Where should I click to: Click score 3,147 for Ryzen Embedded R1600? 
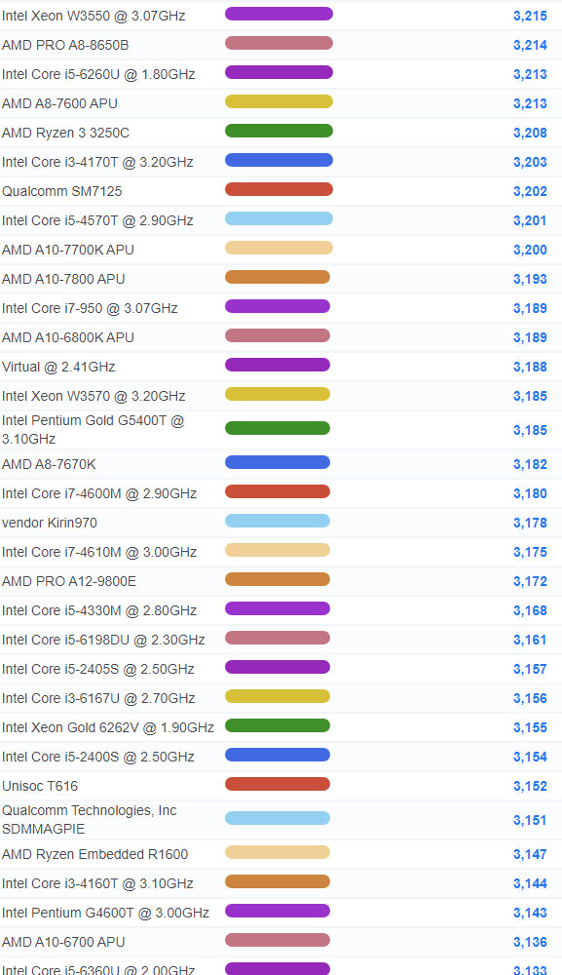[530, 854]
